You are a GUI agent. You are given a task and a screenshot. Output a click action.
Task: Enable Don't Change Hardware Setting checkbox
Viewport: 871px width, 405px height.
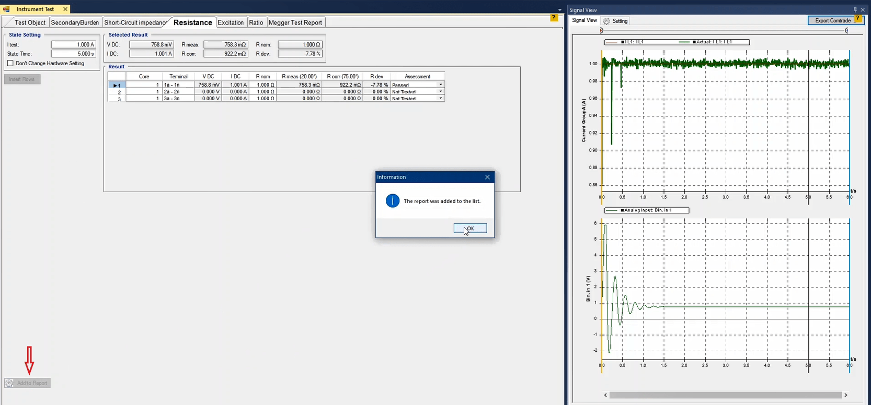point(10,63)
